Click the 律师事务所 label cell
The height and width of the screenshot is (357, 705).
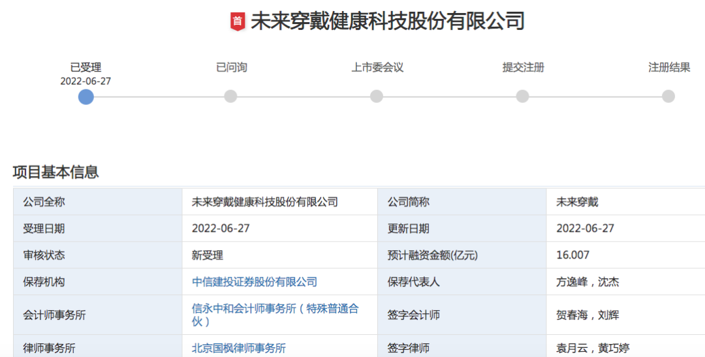97,346
